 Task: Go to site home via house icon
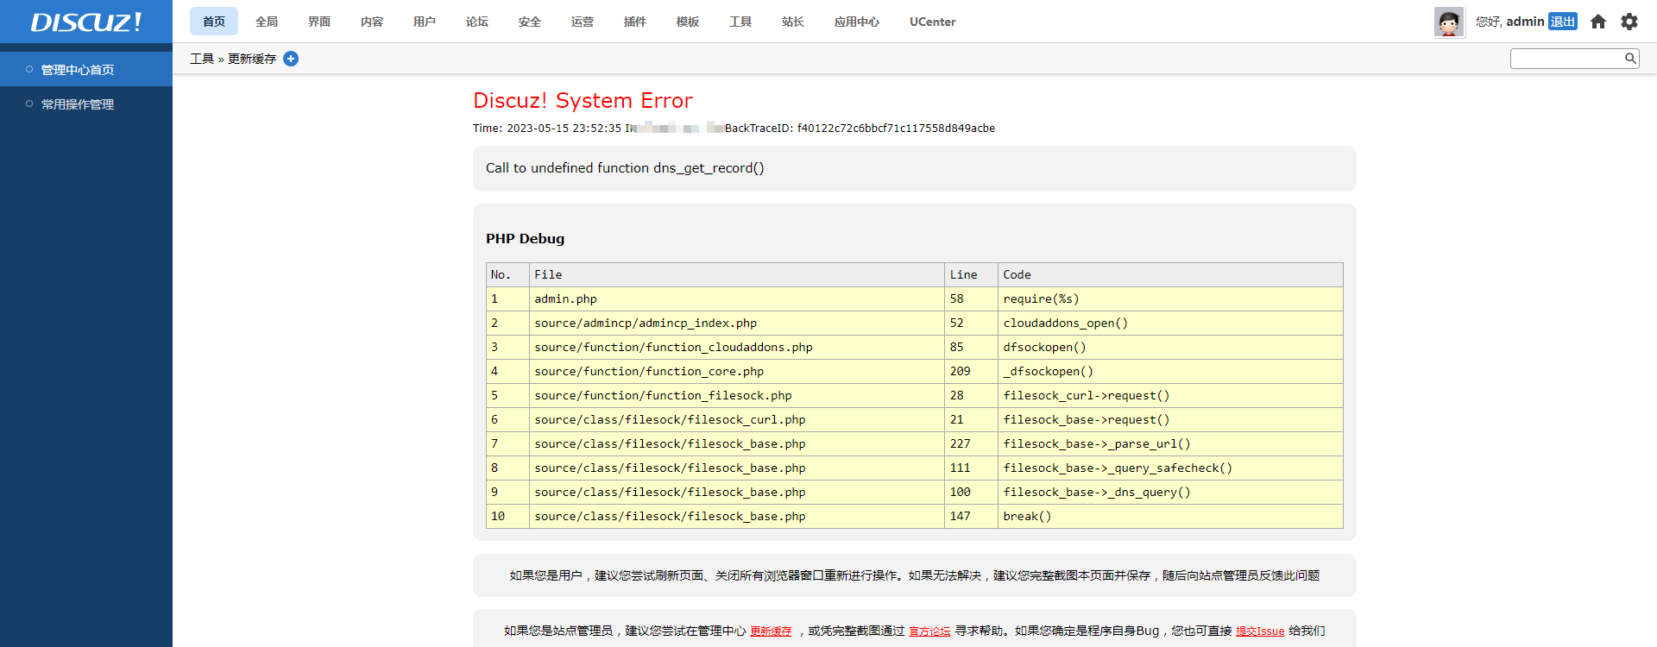tap(1598, 22)
